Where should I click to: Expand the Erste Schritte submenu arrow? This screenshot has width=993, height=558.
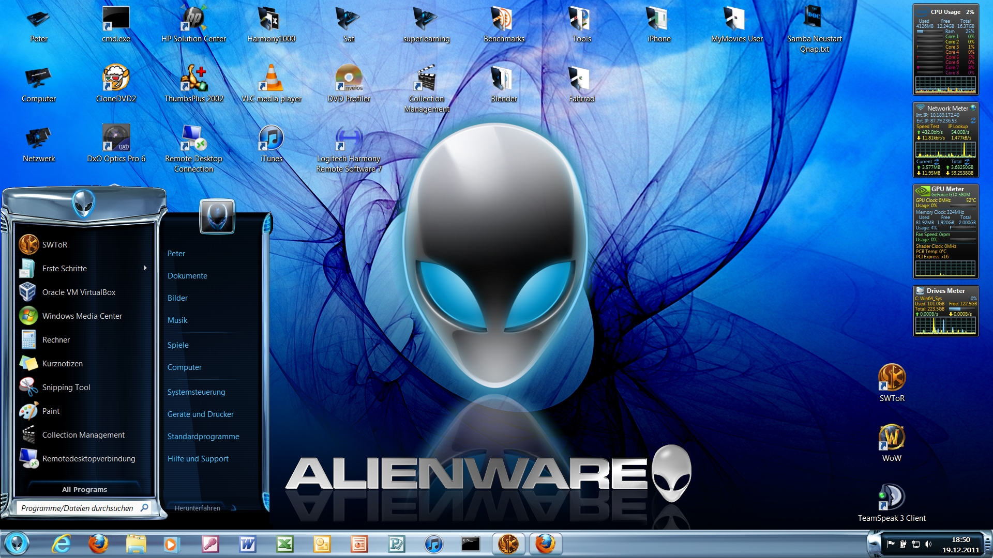[145, 268]
